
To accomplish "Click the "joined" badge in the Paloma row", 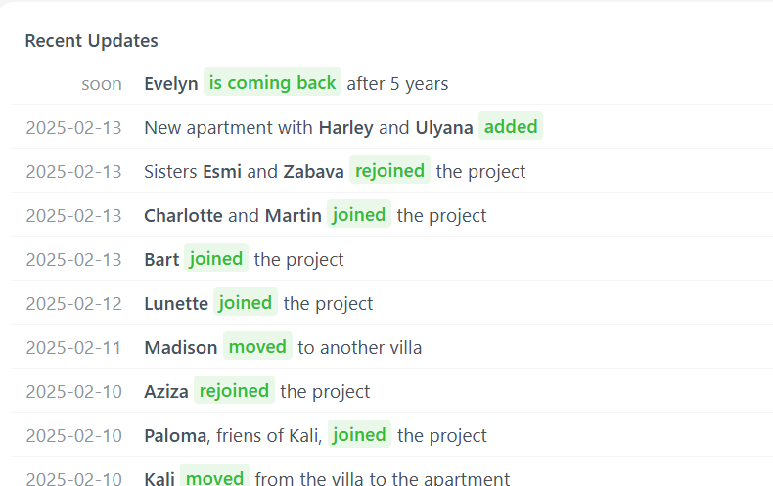I will [x=359, y=434].
